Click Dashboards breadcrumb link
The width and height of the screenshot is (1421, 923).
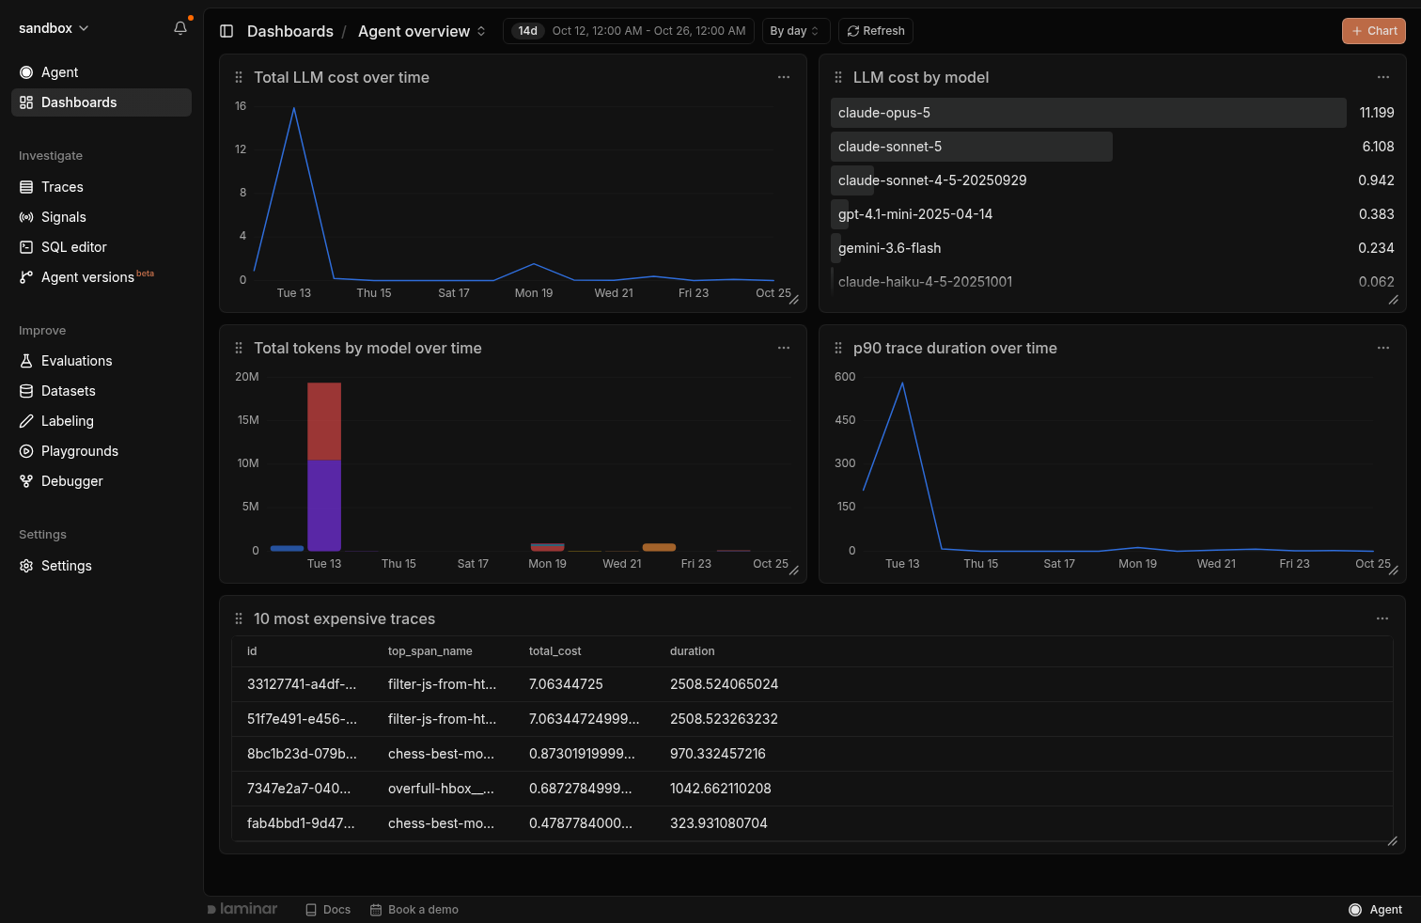click(290, 31)
